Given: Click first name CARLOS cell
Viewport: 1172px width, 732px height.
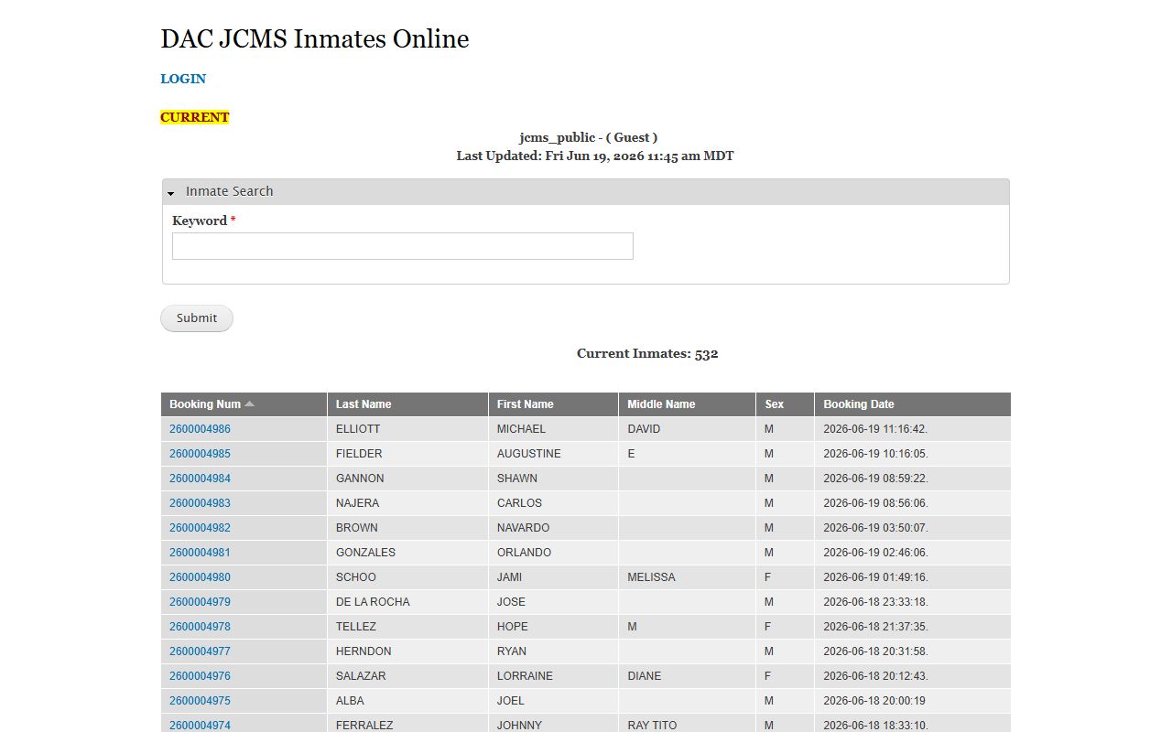Looking at the screenshot, I should coord(554,503).
